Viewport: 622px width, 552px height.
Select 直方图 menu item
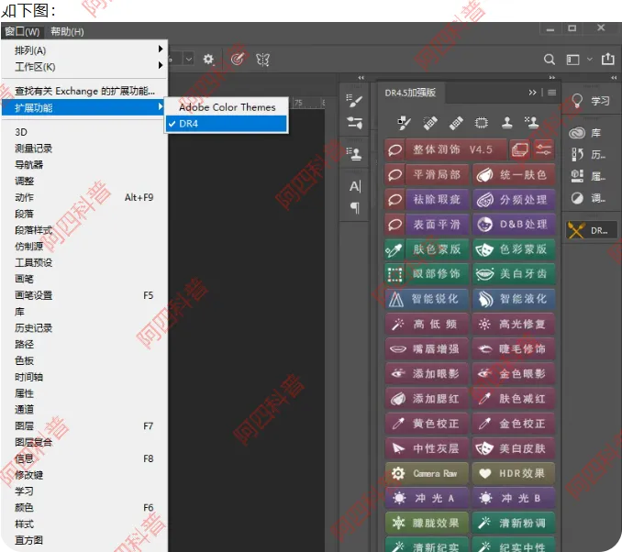(84, 540)
